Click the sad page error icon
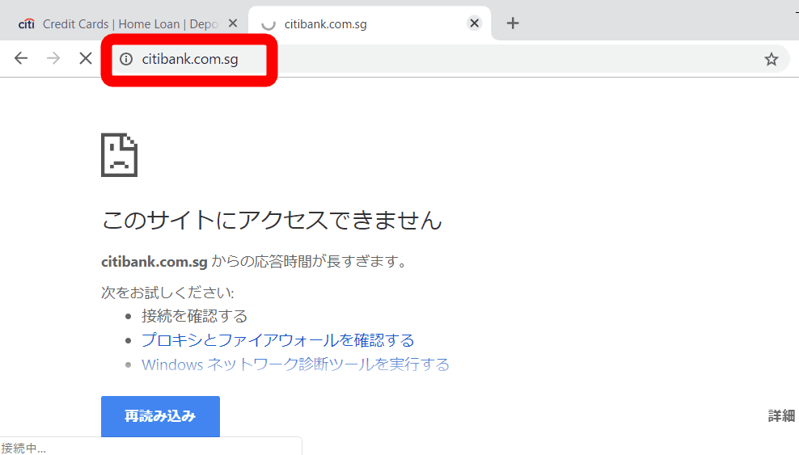Screen dimensions: 799x455 tap(119, 155)
